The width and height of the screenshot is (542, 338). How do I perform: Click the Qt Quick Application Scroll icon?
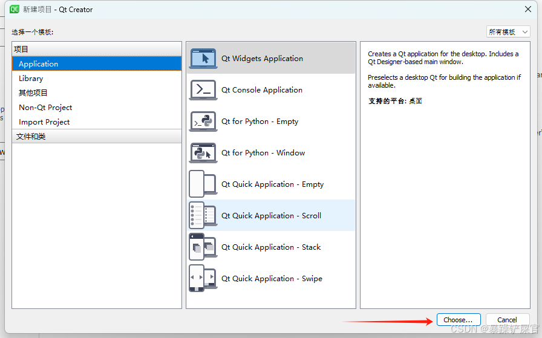click(x=203, y=216)
